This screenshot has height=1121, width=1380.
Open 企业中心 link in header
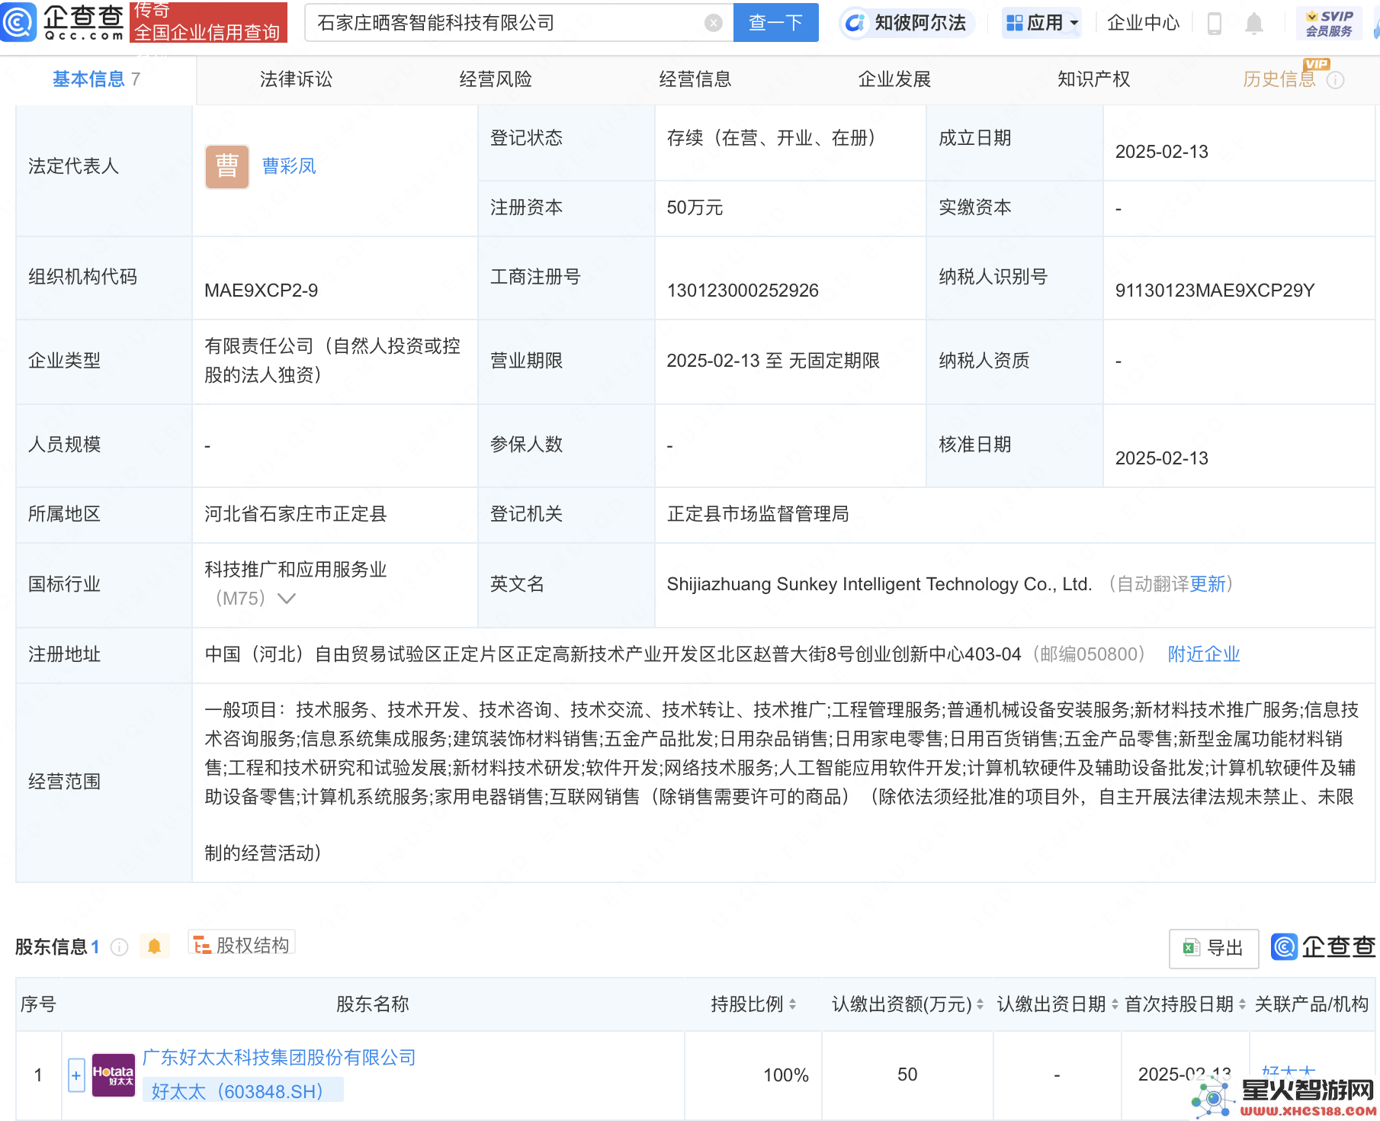click(1143, 23)
